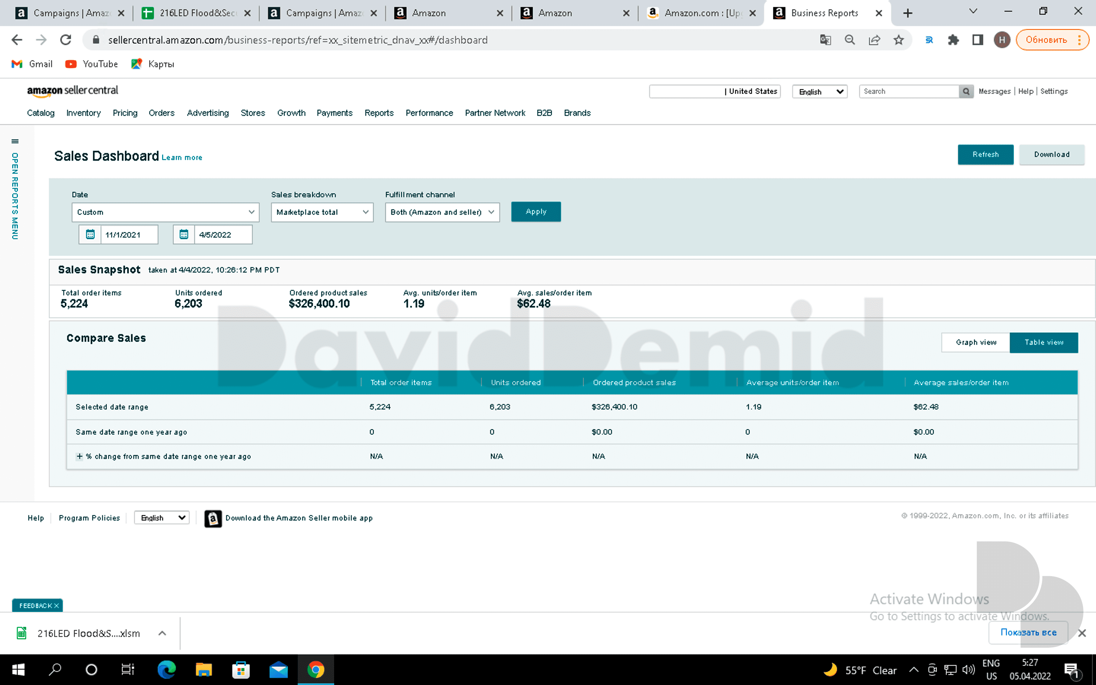Image resolution: width=1096 pixels, height=685 pixels.
Task: Open the reports menu hamburger icon
Action: (15, 141)
